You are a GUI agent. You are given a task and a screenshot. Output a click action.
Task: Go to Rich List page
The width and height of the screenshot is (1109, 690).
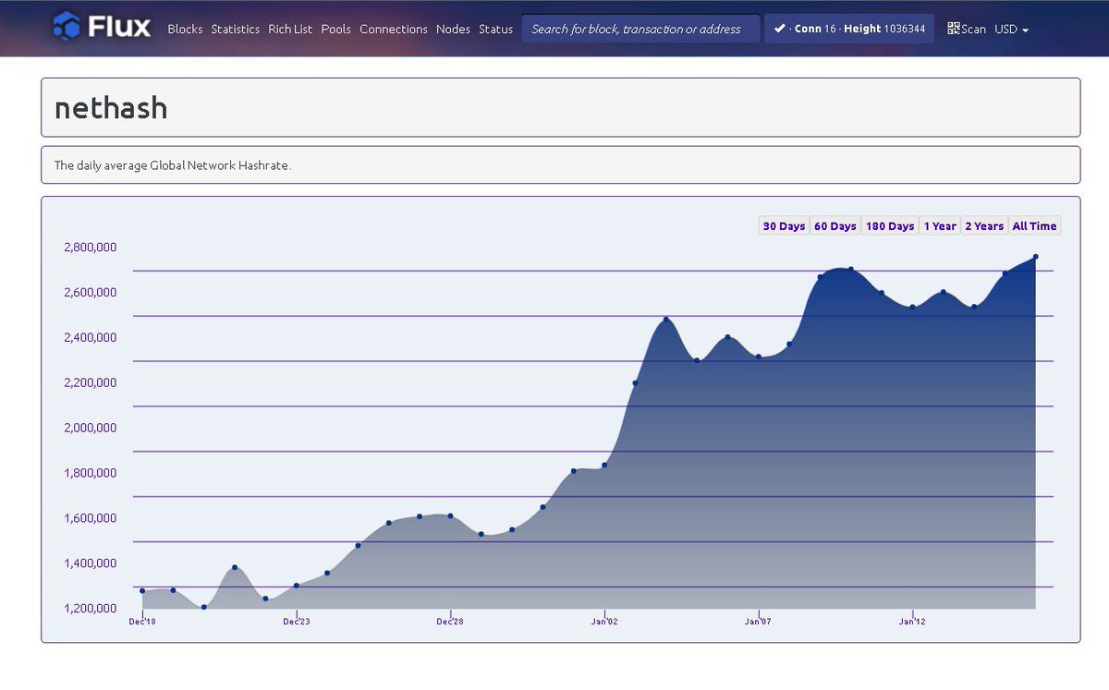coord(290,29)
